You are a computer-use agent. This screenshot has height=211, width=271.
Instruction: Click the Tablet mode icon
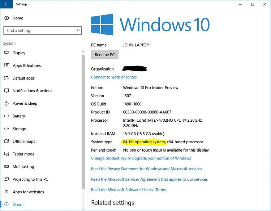click(x=7, y=154)
